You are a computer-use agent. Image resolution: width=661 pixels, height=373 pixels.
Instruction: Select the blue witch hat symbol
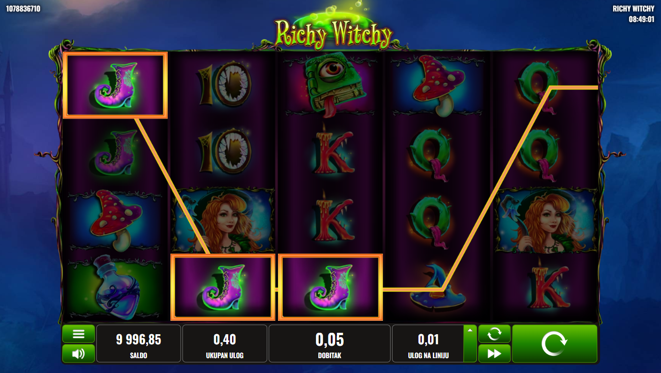pyautogui.click(x=438, y=287)
